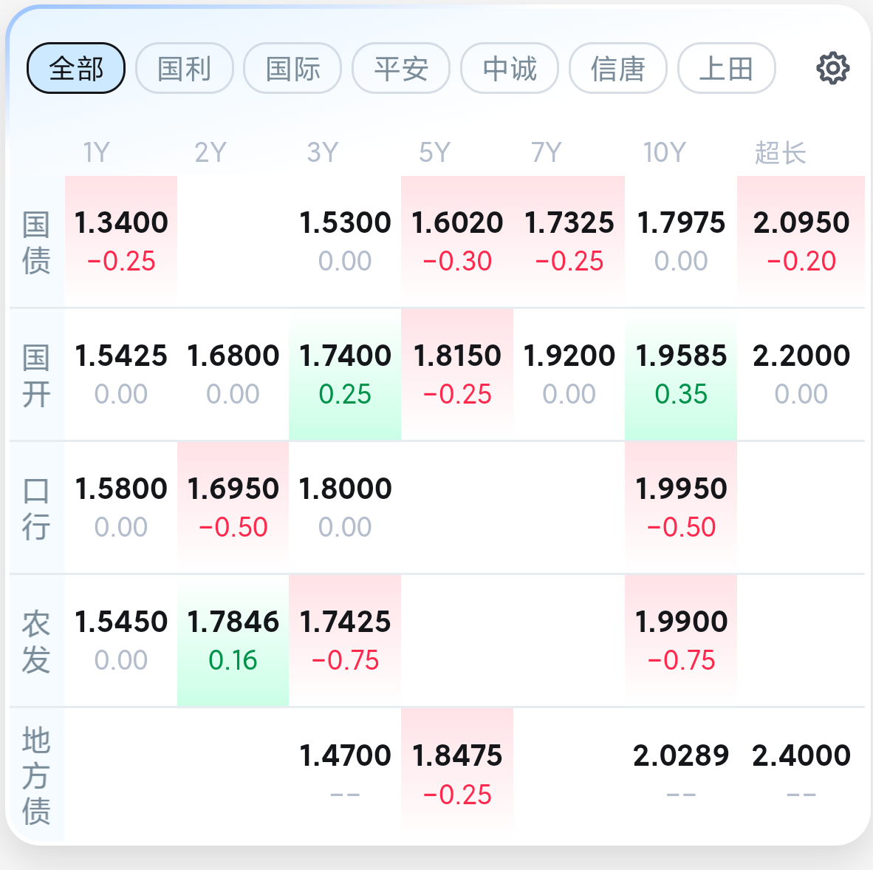Click the 国开 10Y value 1.9585
Screen dimensions: 873x870
coord(680,375)
